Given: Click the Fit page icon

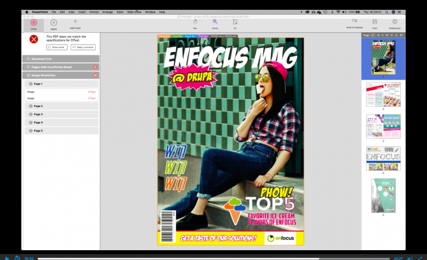Looking at the screenshot, I should pos(235,21).
